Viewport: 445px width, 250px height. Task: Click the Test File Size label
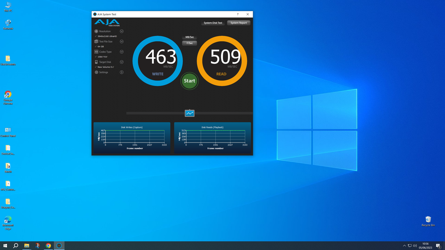point(106,41)
